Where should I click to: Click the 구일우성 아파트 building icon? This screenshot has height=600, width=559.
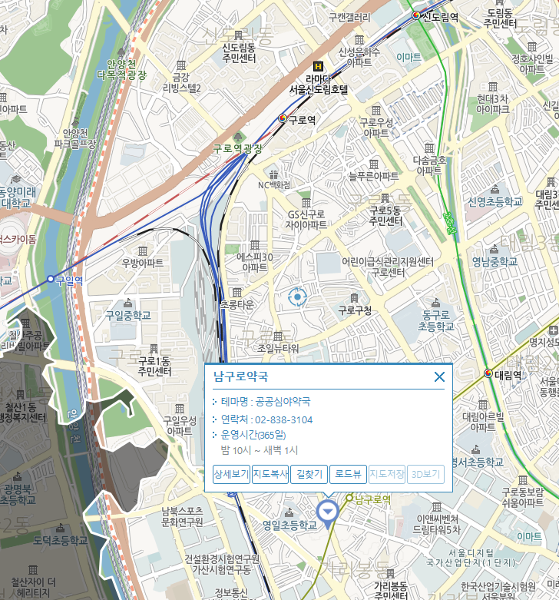[x=180, y=408]
